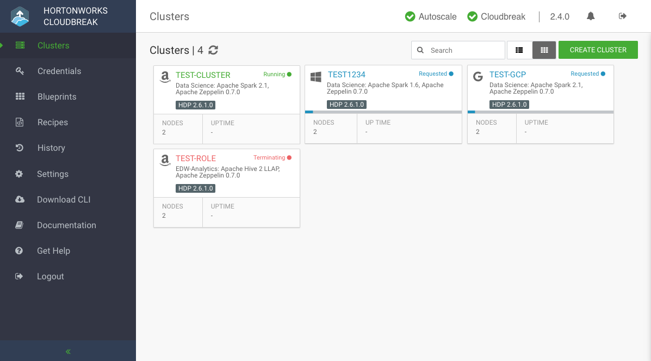Click TEST-GCP provisioning progress bar
Viewport: 651px width, 361px height.
[541, 112]
